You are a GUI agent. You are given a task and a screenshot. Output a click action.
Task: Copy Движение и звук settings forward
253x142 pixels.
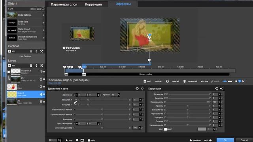(142, 88)
